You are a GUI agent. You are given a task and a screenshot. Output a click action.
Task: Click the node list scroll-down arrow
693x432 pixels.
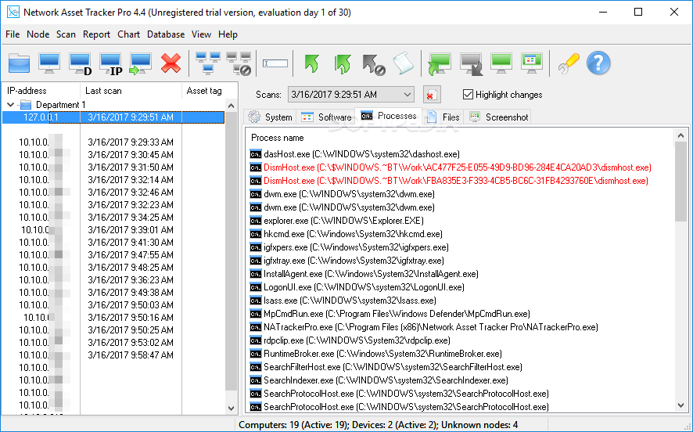coord(232,408)
